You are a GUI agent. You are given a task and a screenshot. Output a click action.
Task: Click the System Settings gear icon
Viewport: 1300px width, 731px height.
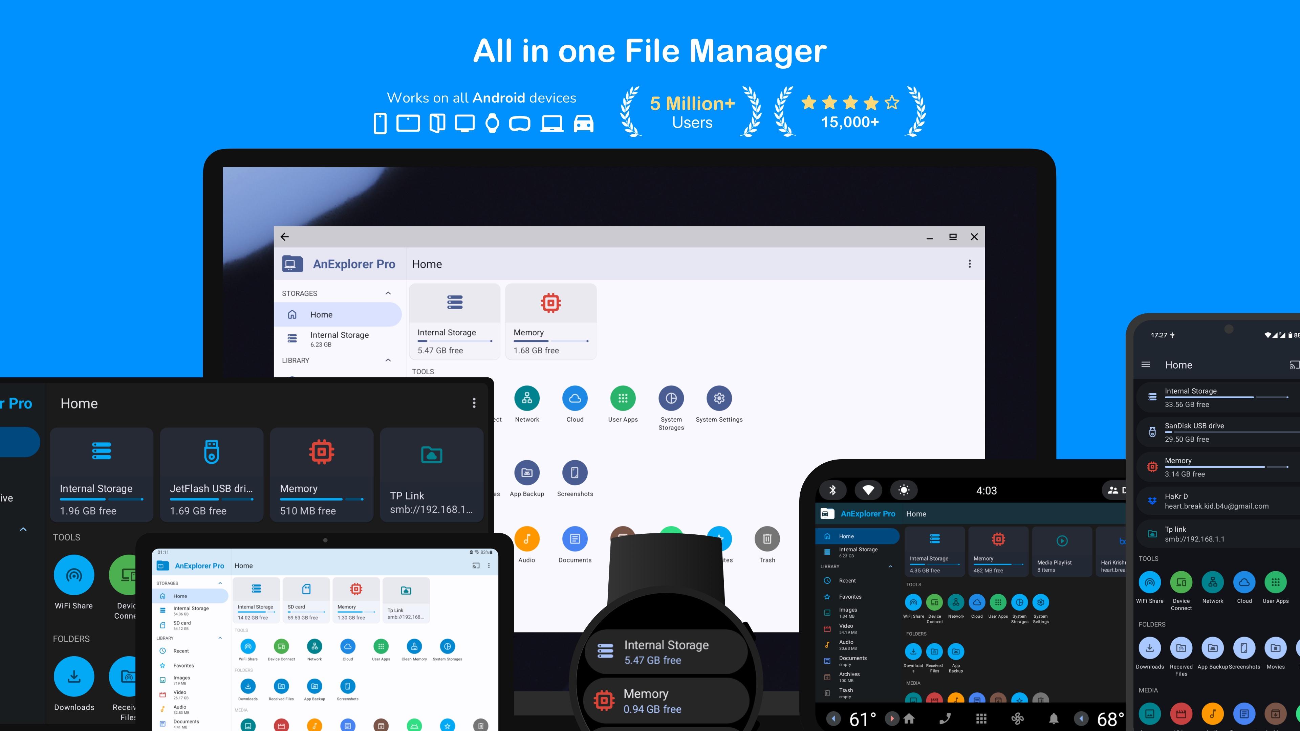[719, 399]
